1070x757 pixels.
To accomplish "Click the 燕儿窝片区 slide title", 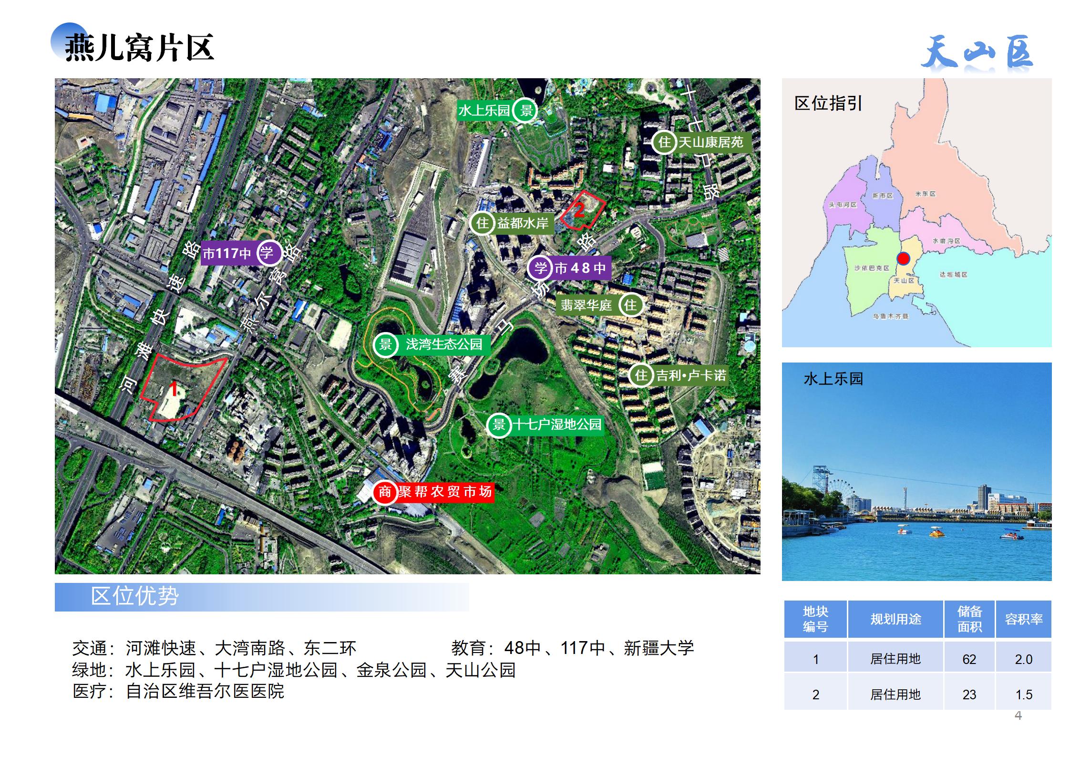I will click(139, 48).
